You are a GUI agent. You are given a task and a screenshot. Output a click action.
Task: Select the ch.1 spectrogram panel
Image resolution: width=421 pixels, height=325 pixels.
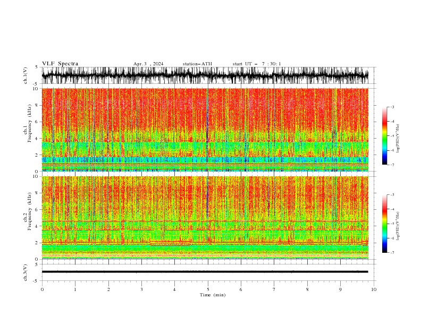click(205, 130)
